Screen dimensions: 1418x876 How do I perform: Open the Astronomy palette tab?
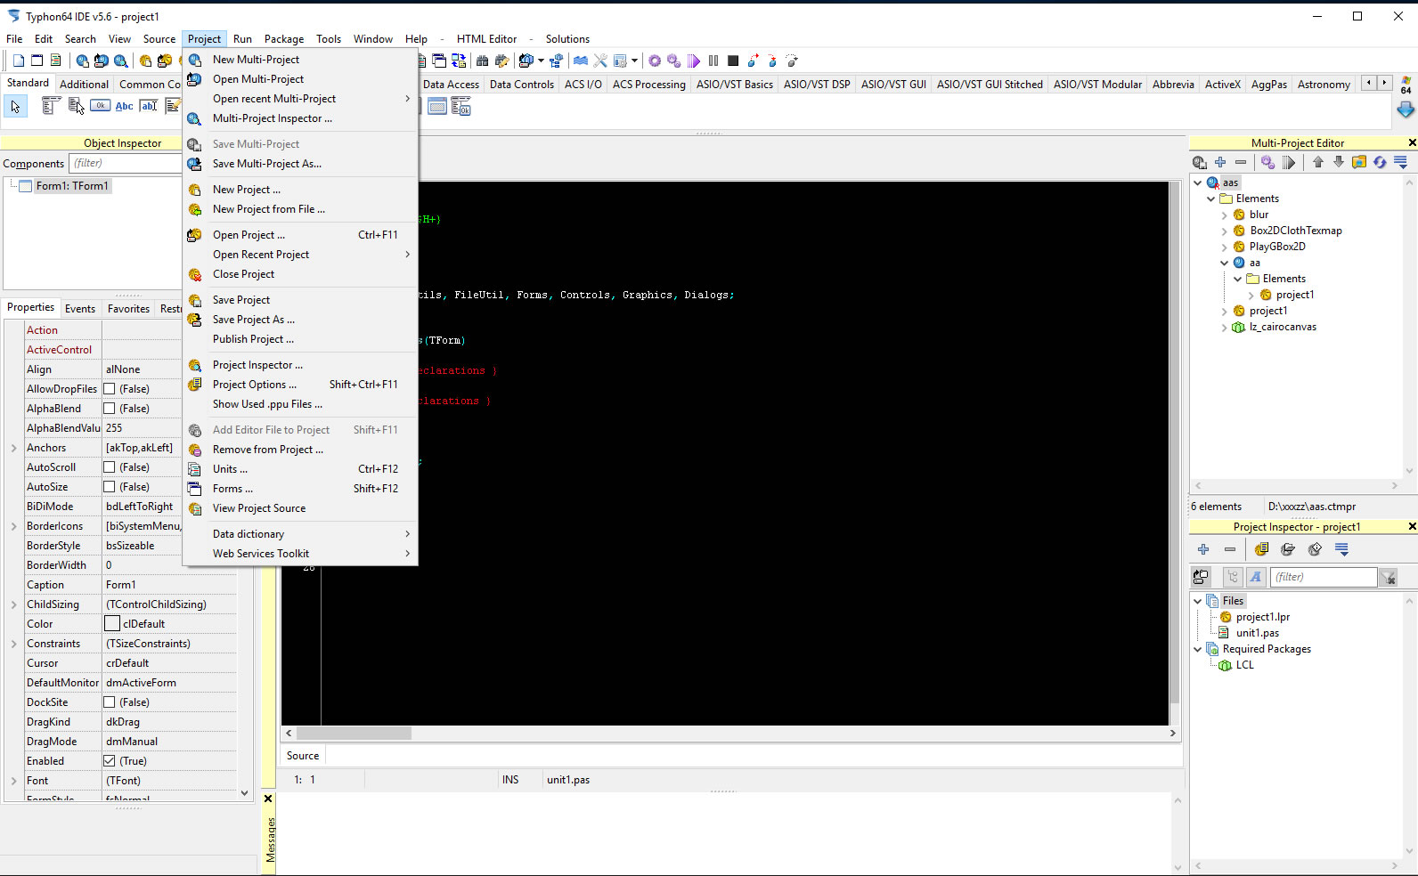coord(1324,85)
